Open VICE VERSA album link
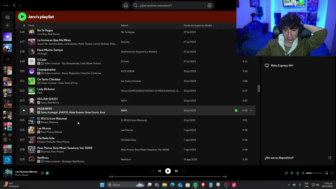Screen dimensions: 336x189 point(128,71)
